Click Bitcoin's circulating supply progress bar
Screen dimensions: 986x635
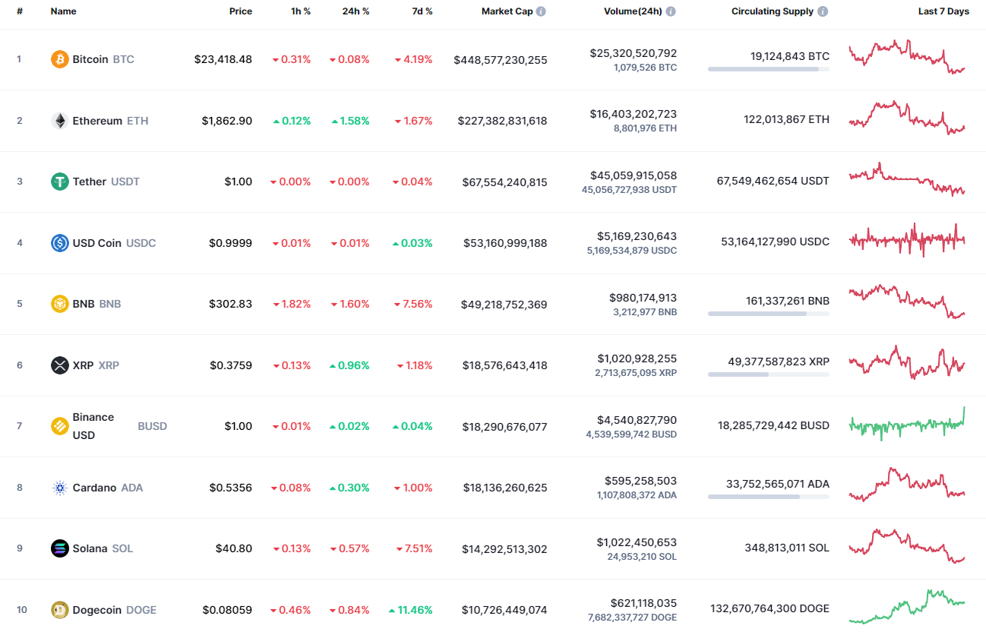tap(768, 69)
